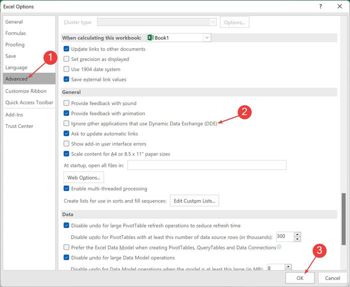Increase Data Model size in MB with the up arrow
Screen dimensions: 350x287
[x=288, y=266]
